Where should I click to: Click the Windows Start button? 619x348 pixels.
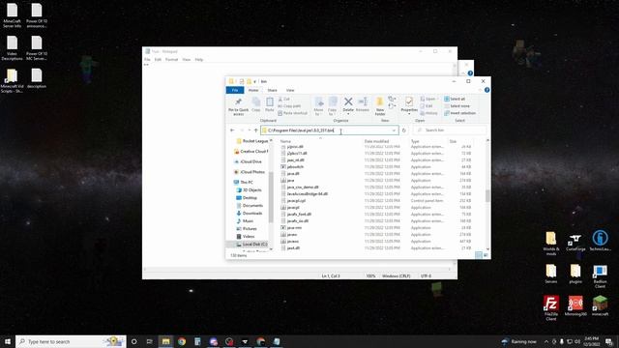[x=8, y=341]
